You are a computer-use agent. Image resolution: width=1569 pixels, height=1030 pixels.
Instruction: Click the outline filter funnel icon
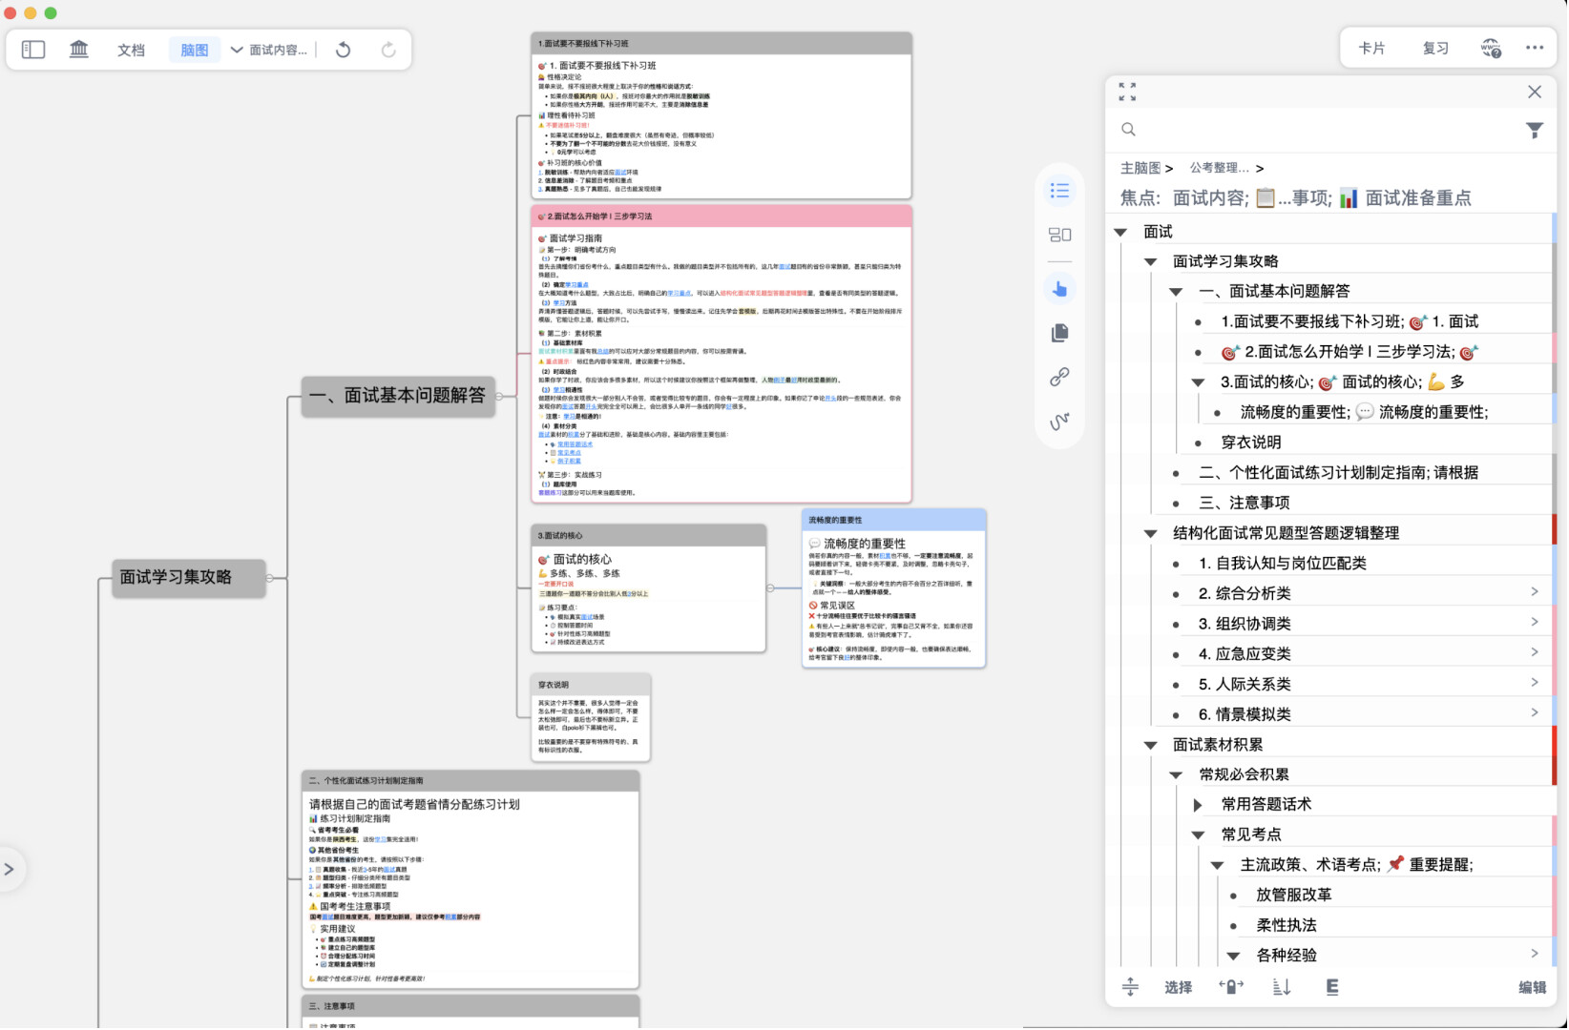point(1534,131)
